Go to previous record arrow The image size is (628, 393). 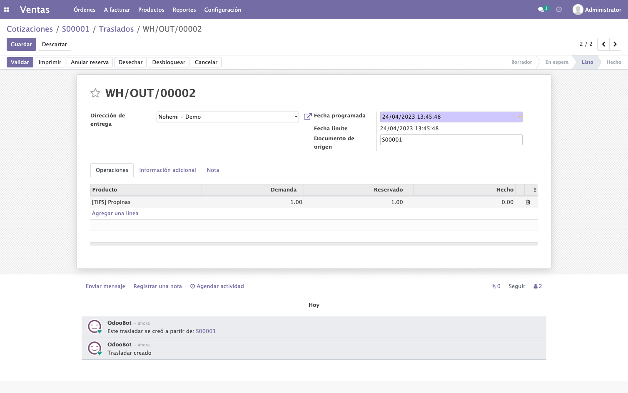603,44
